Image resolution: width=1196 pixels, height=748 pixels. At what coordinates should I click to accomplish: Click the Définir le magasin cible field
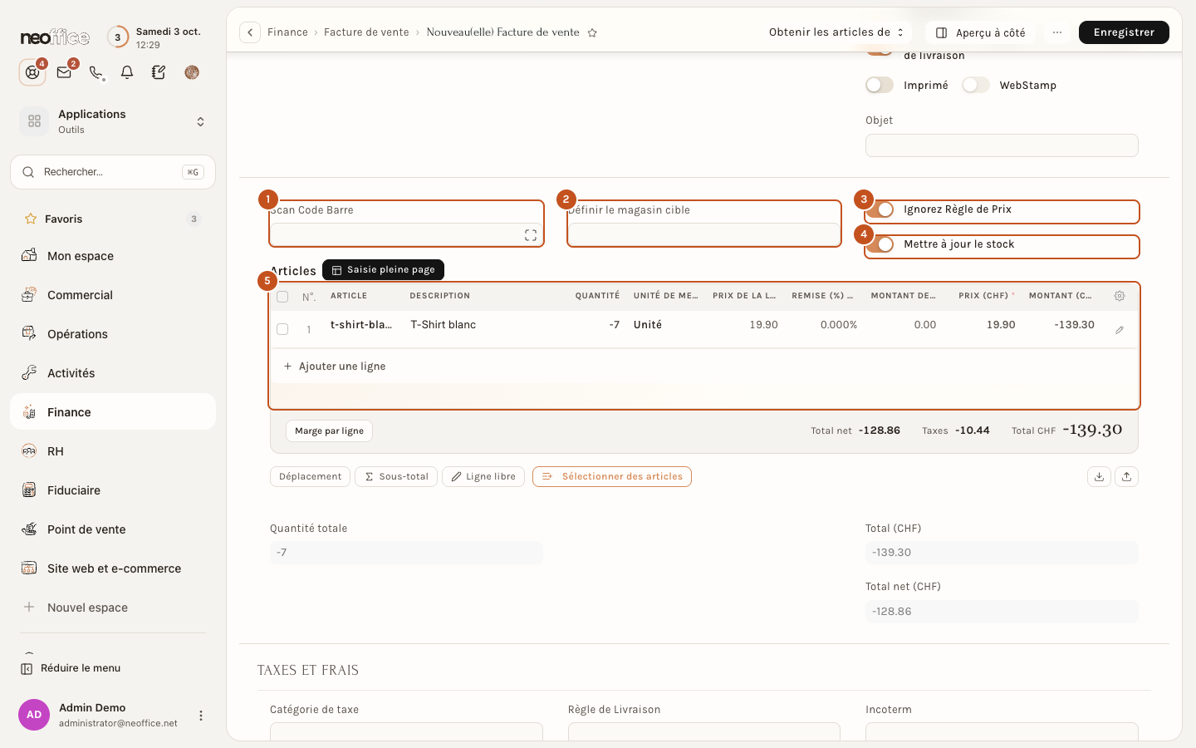(703, 234)
